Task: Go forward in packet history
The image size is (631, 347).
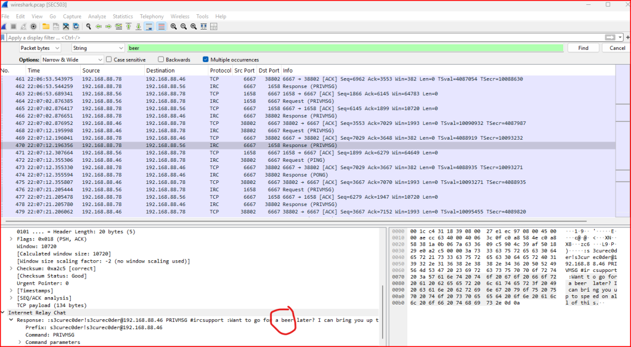Action: point(108,26)
